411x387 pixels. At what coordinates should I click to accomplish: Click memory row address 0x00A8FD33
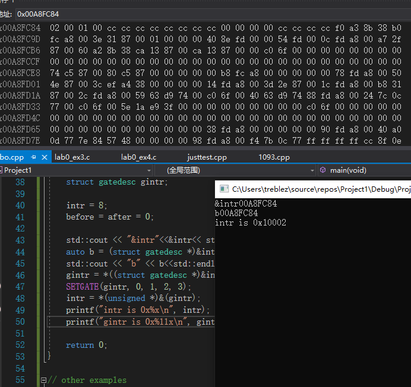(20, 107)
